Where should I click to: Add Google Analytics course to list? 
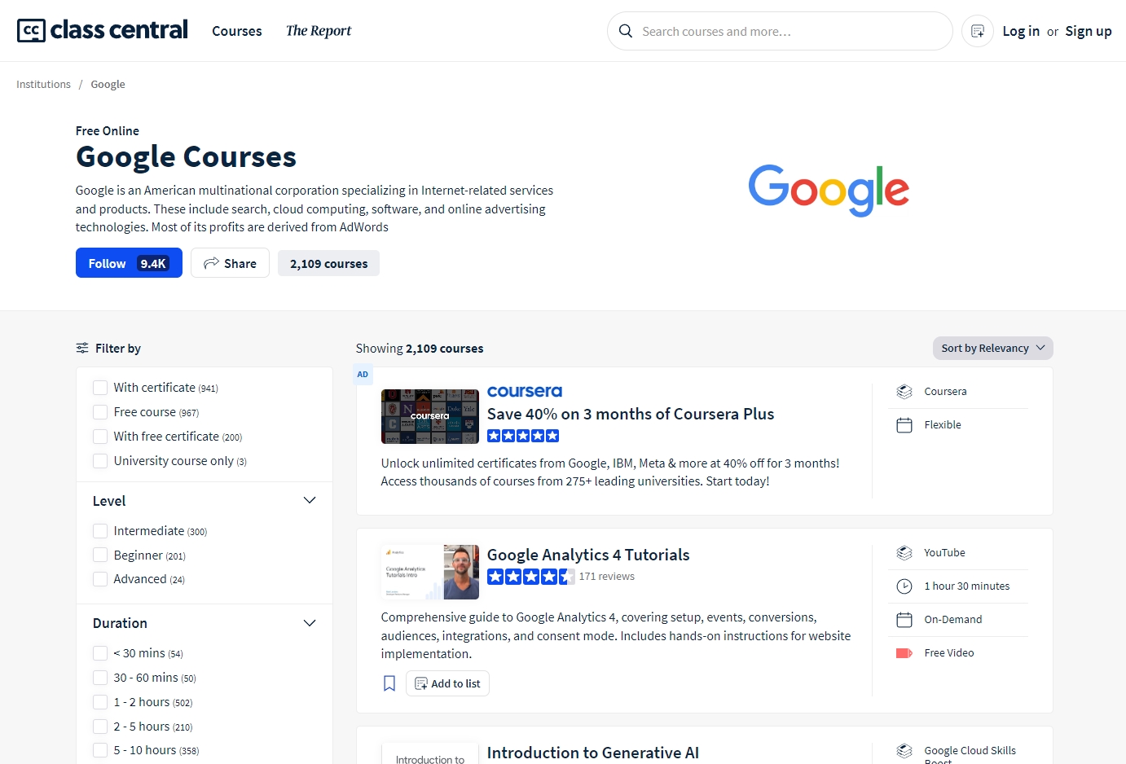pos(447,683)
